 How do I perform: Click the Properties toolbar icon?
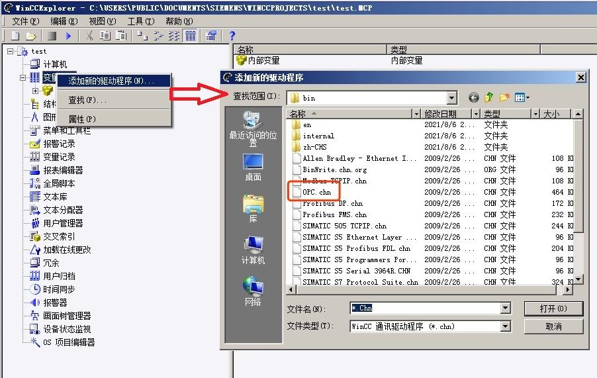pyautogui.click(x=211, y=36)
